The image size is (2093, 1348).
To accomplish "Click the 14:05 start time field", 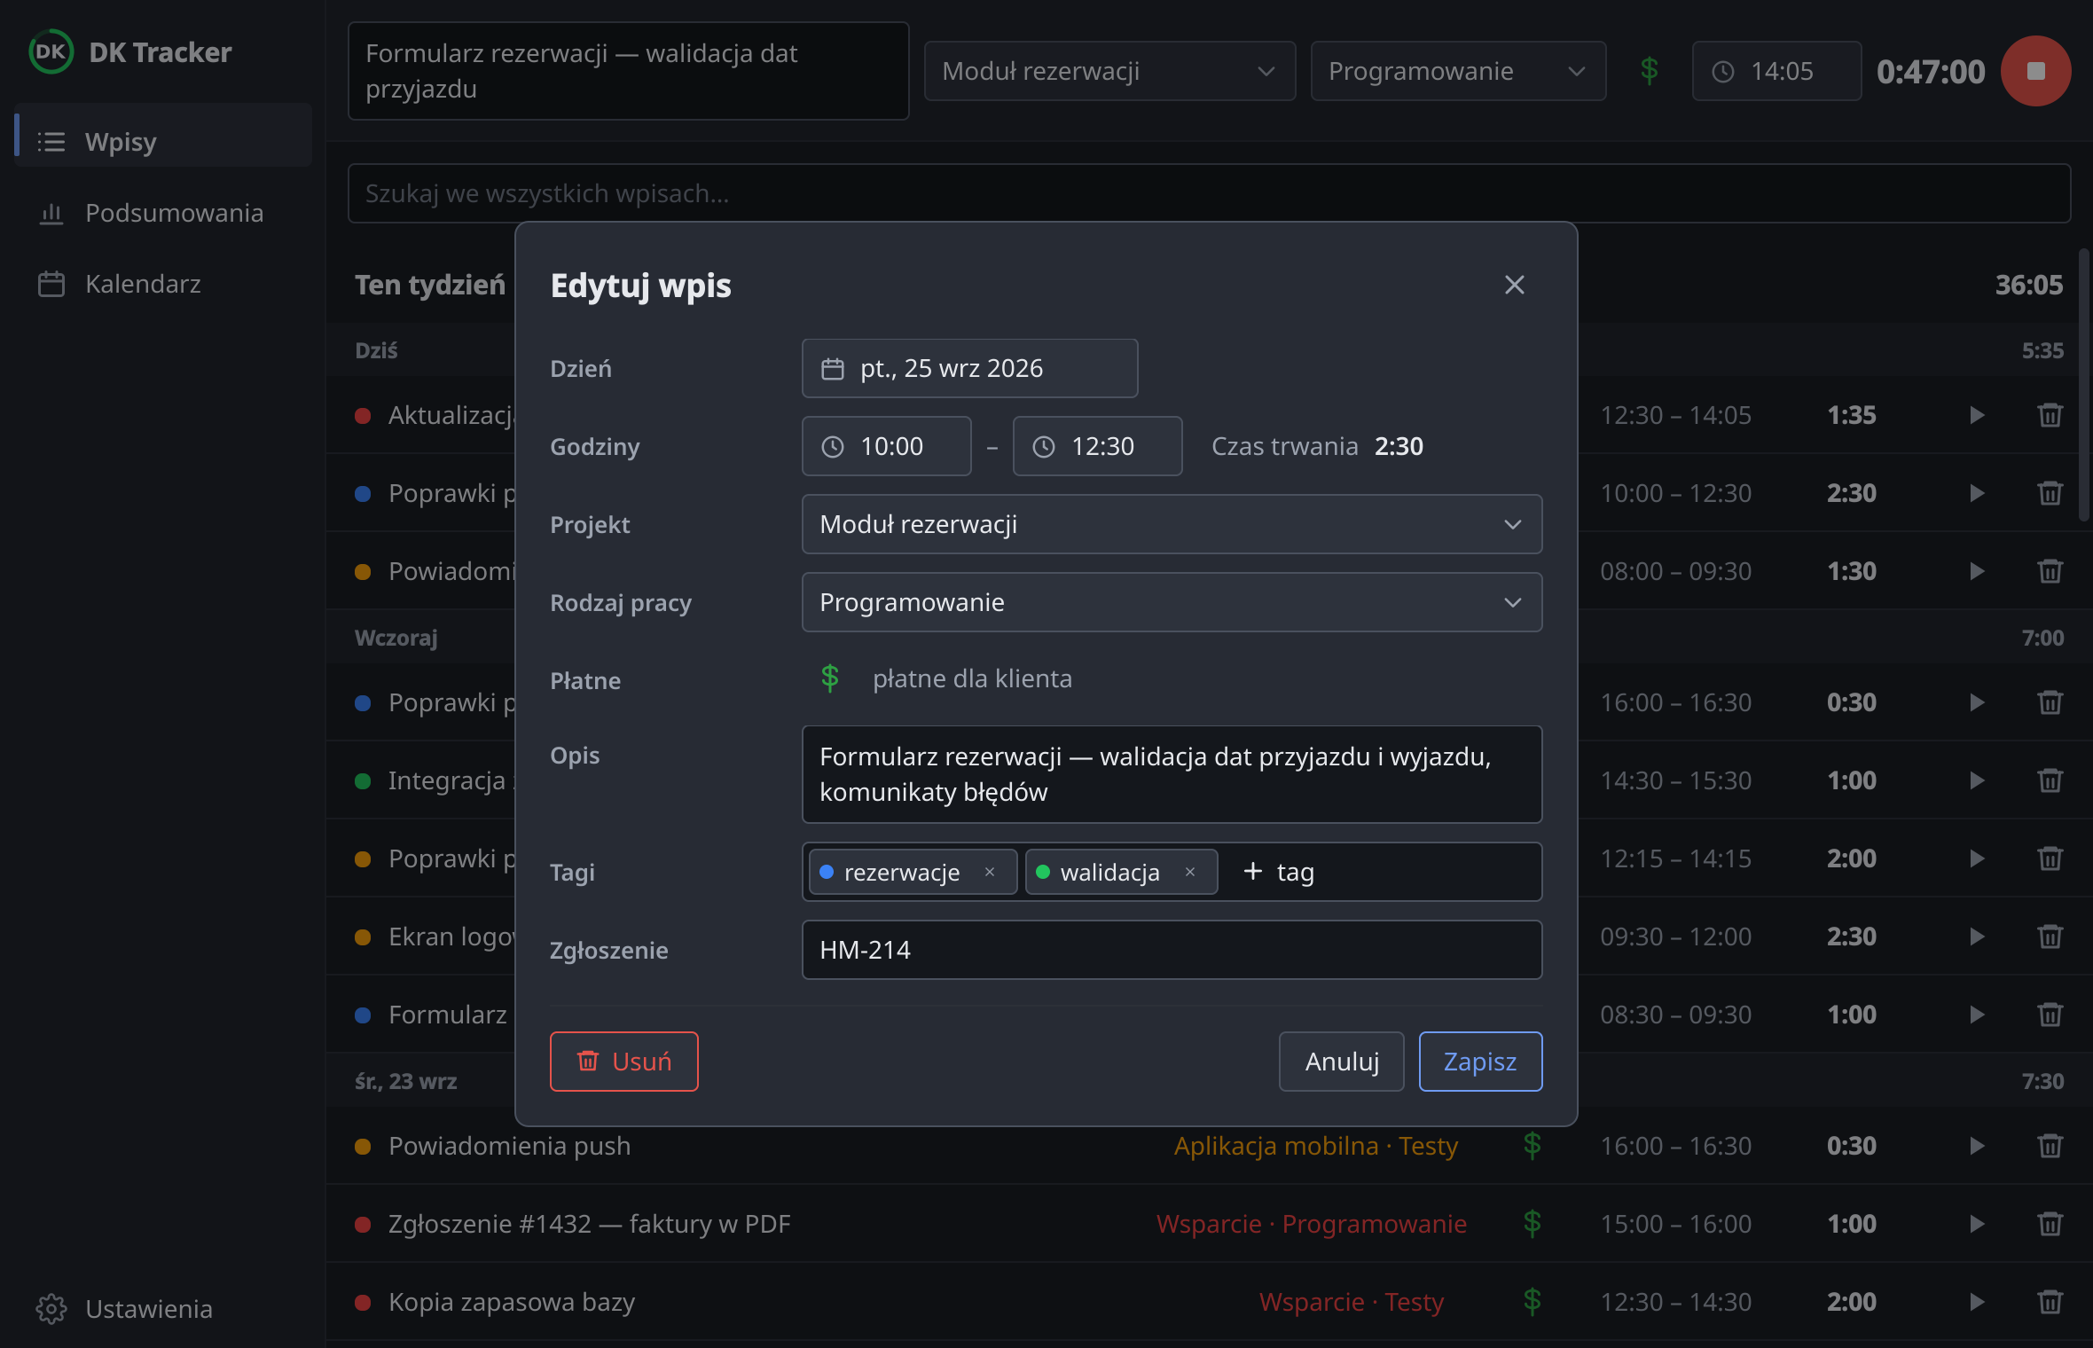I will tap(1776, 71).
